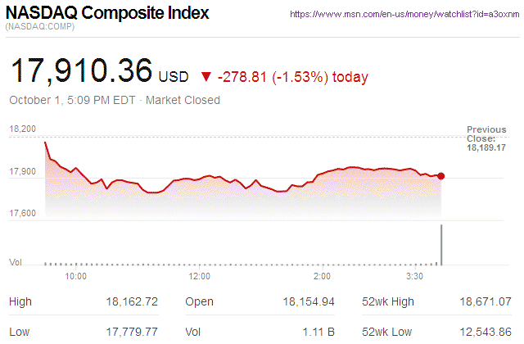Select the (NASDAQ:COMP) ticker symbol text
524x344 pixels.
tap(38, 29)
